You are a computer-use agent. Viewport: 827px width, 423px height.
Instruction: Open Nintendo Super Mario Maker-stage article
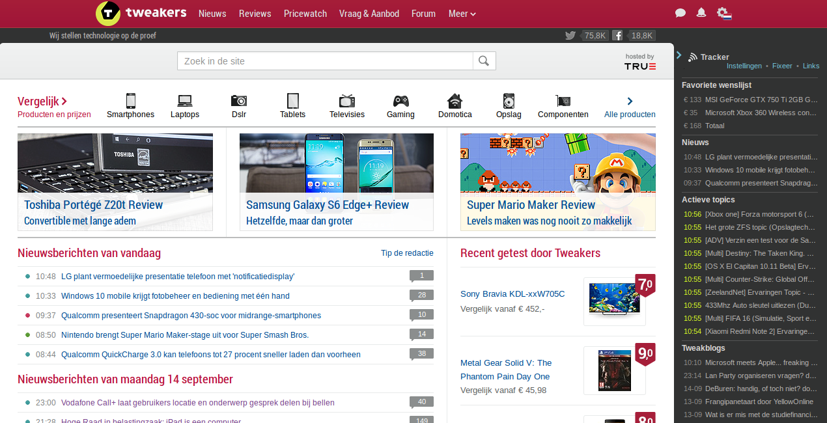click(185, 335)
